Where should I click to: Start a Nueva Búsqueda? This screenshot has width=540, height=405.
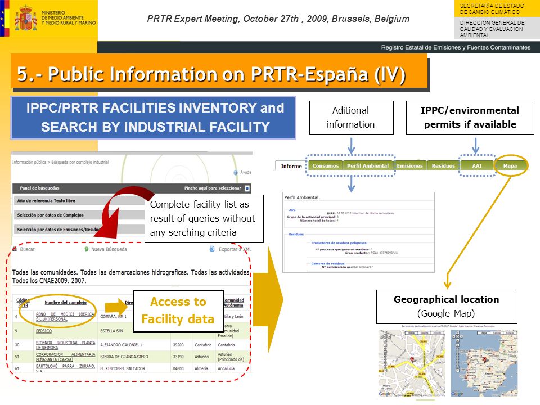click(109, 249)
